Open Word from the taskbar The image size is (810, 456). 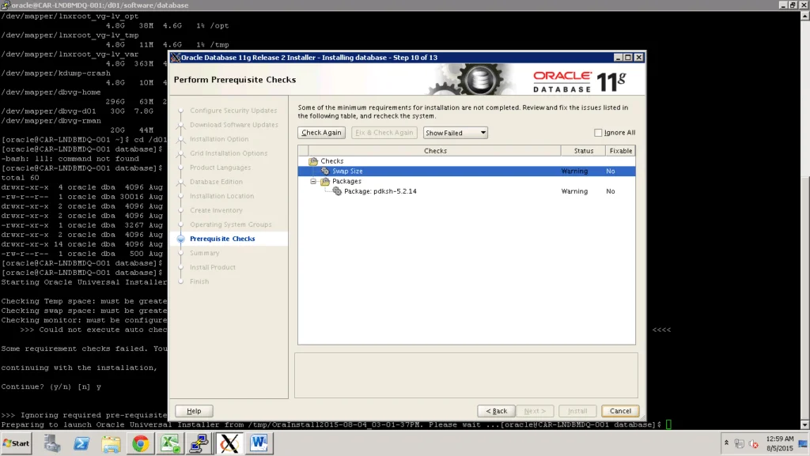(x=259, y=443)
